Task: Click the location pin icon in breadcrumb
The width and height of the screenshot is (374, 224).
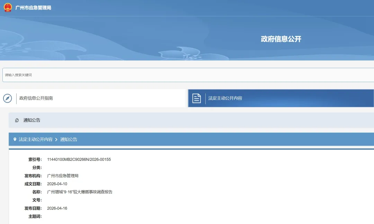Action: coord(15,139)
